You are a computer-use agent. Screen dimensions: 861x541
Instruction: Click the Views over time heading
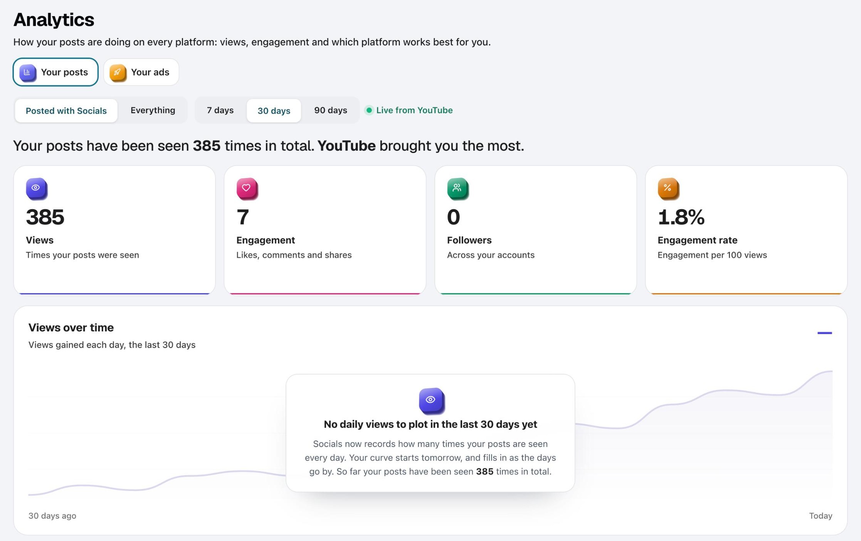[71, 328]
